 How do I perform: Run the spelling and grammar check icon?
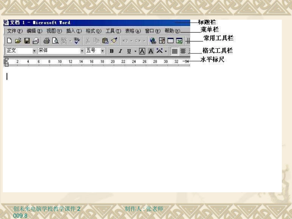(77, 41)
